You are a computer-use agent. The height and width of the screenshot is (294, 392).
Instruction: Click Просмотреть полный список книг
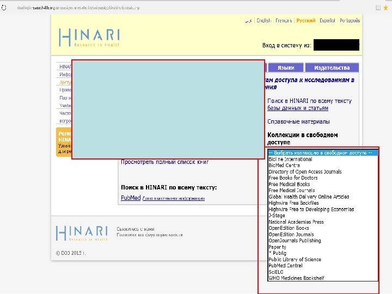tap(165, 162)
